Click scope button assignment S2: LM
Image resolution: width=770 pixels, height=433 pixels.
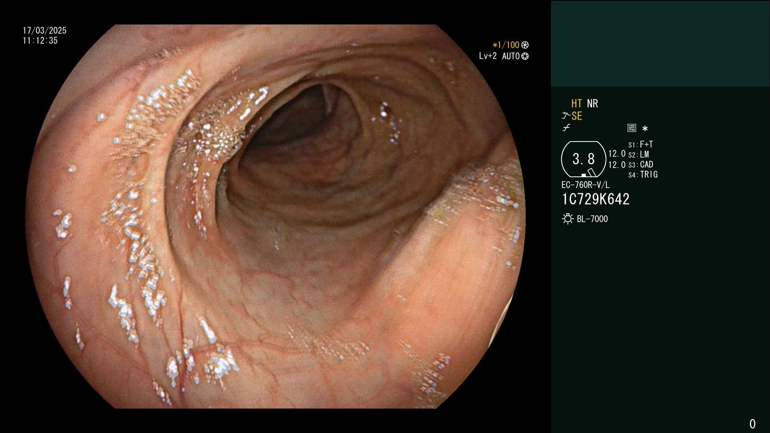(x=639, y=154)
